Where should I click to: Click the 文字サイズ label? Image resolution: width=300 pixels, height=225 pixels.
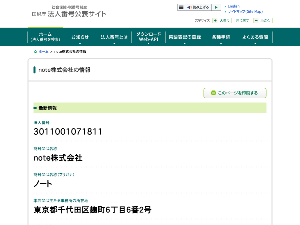click(x=202, y=20)
